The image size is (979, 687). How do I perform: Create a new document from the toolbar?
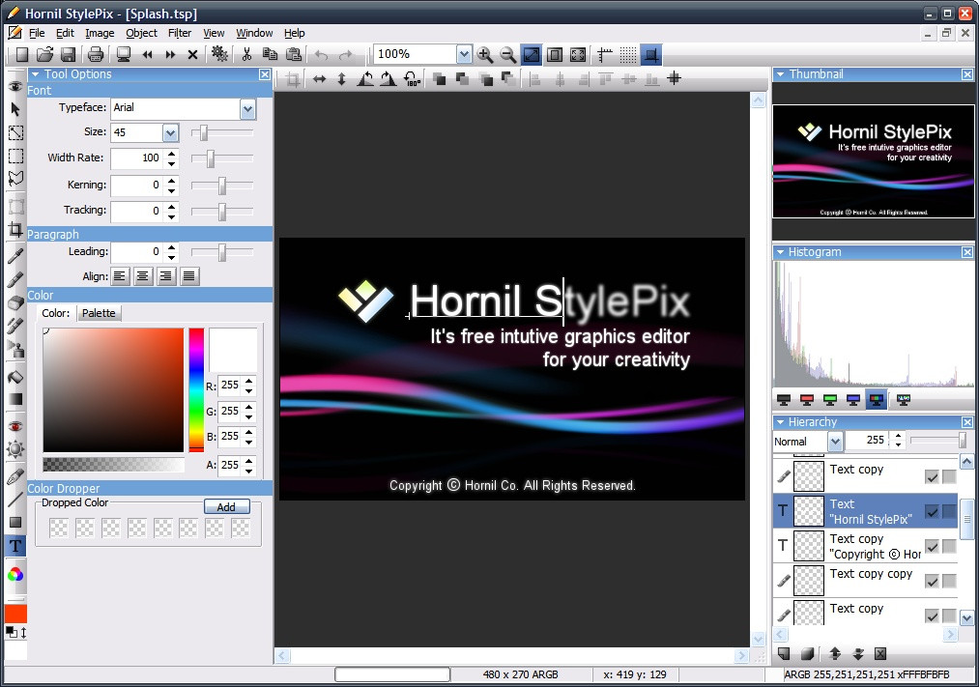pos(22,55)
